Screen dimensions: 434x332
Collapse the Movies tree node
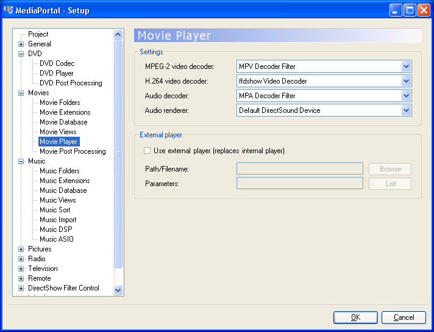[21, 93]
